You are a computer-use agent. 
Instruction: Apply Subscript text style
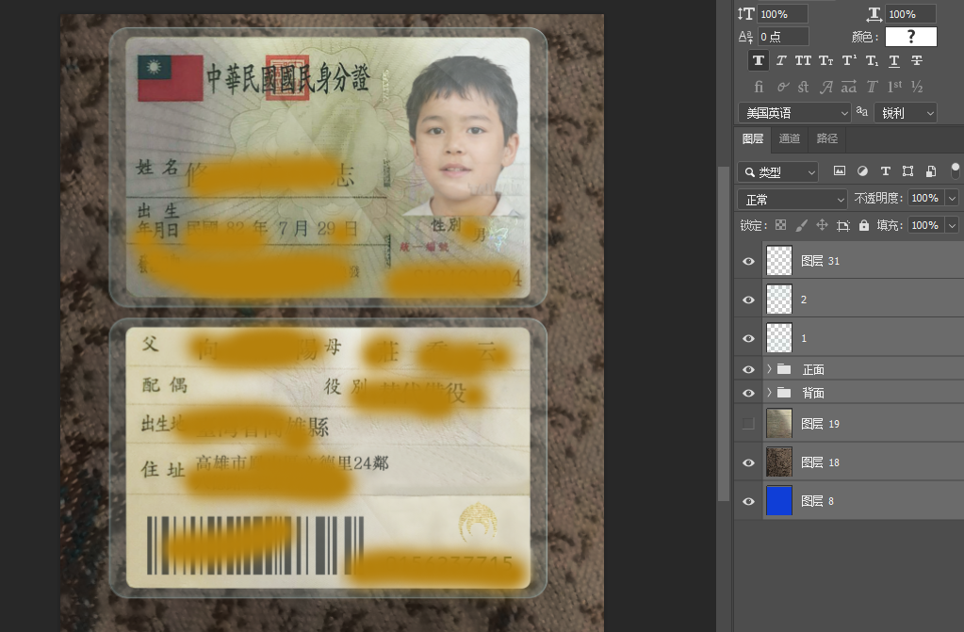pyautogui.click(x=872, y=60)
